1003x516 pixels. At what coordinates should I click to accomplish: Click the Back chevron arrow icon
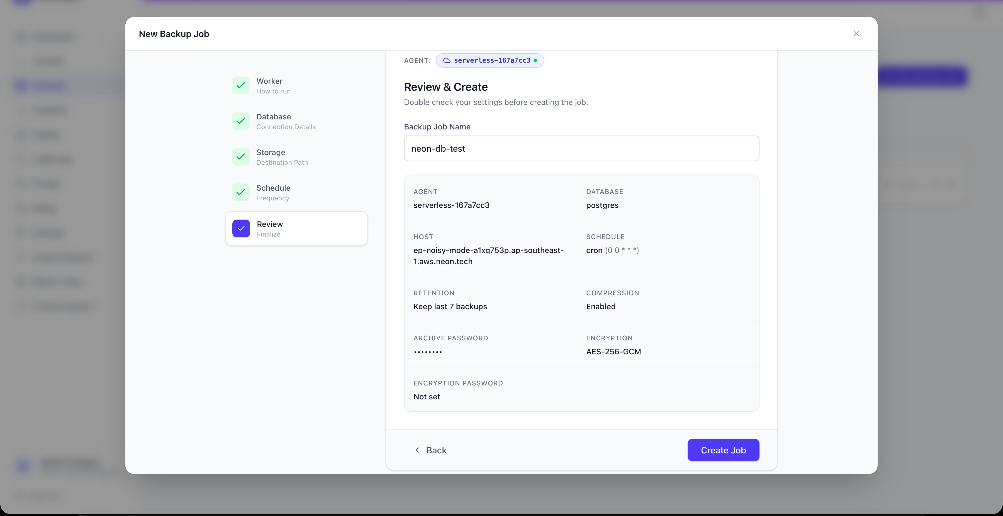click(417, 450)
